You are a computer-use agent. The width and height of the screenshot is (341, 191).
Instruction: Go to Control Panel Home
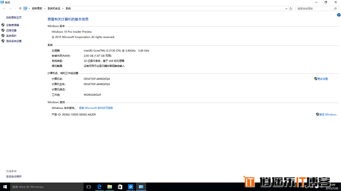(14, 17)
